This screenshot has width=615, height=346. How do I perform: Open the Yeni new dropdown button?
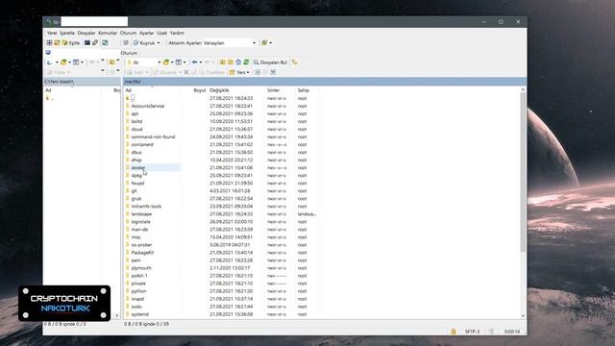click(x=239, y=72)
